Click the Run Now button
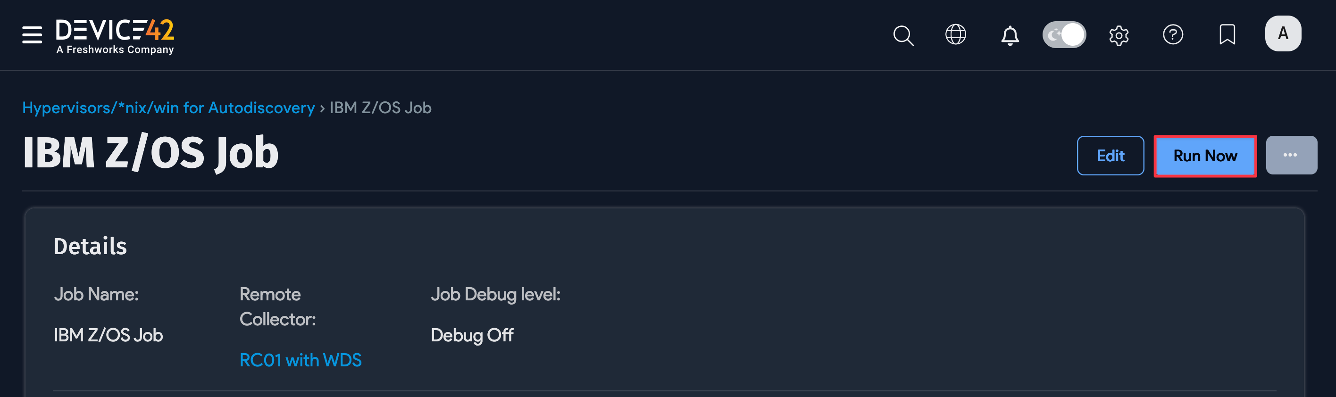This screenshot has width=1336, height=397. coord(1205,156)
